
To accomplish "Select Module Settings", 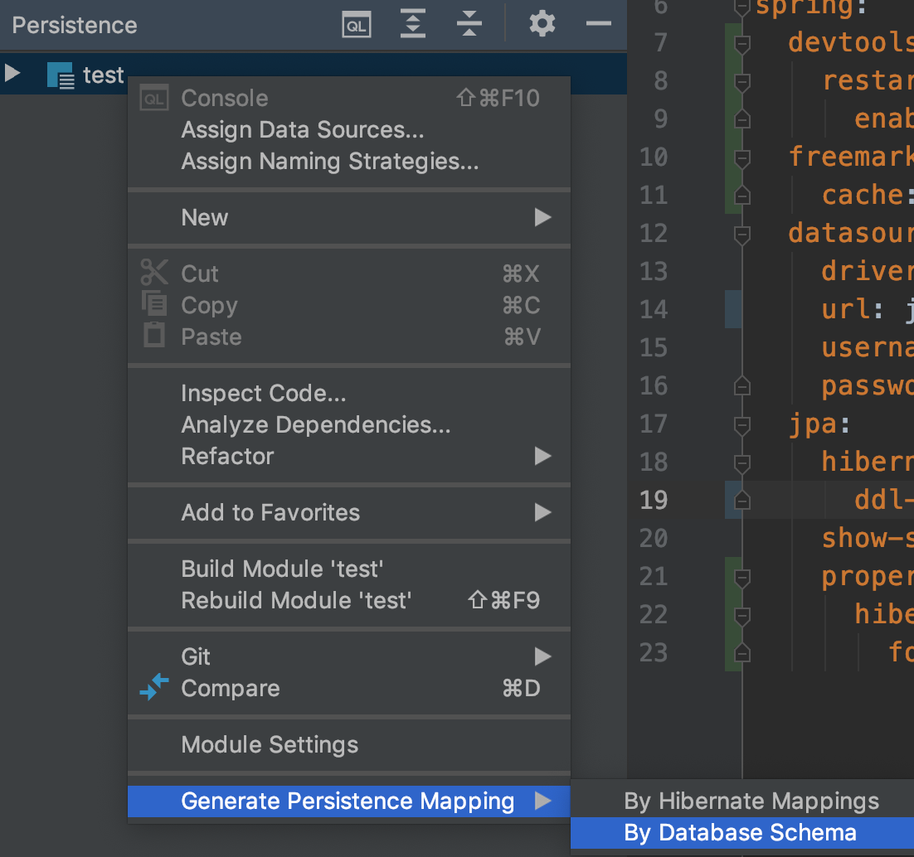I will point(270,744).
